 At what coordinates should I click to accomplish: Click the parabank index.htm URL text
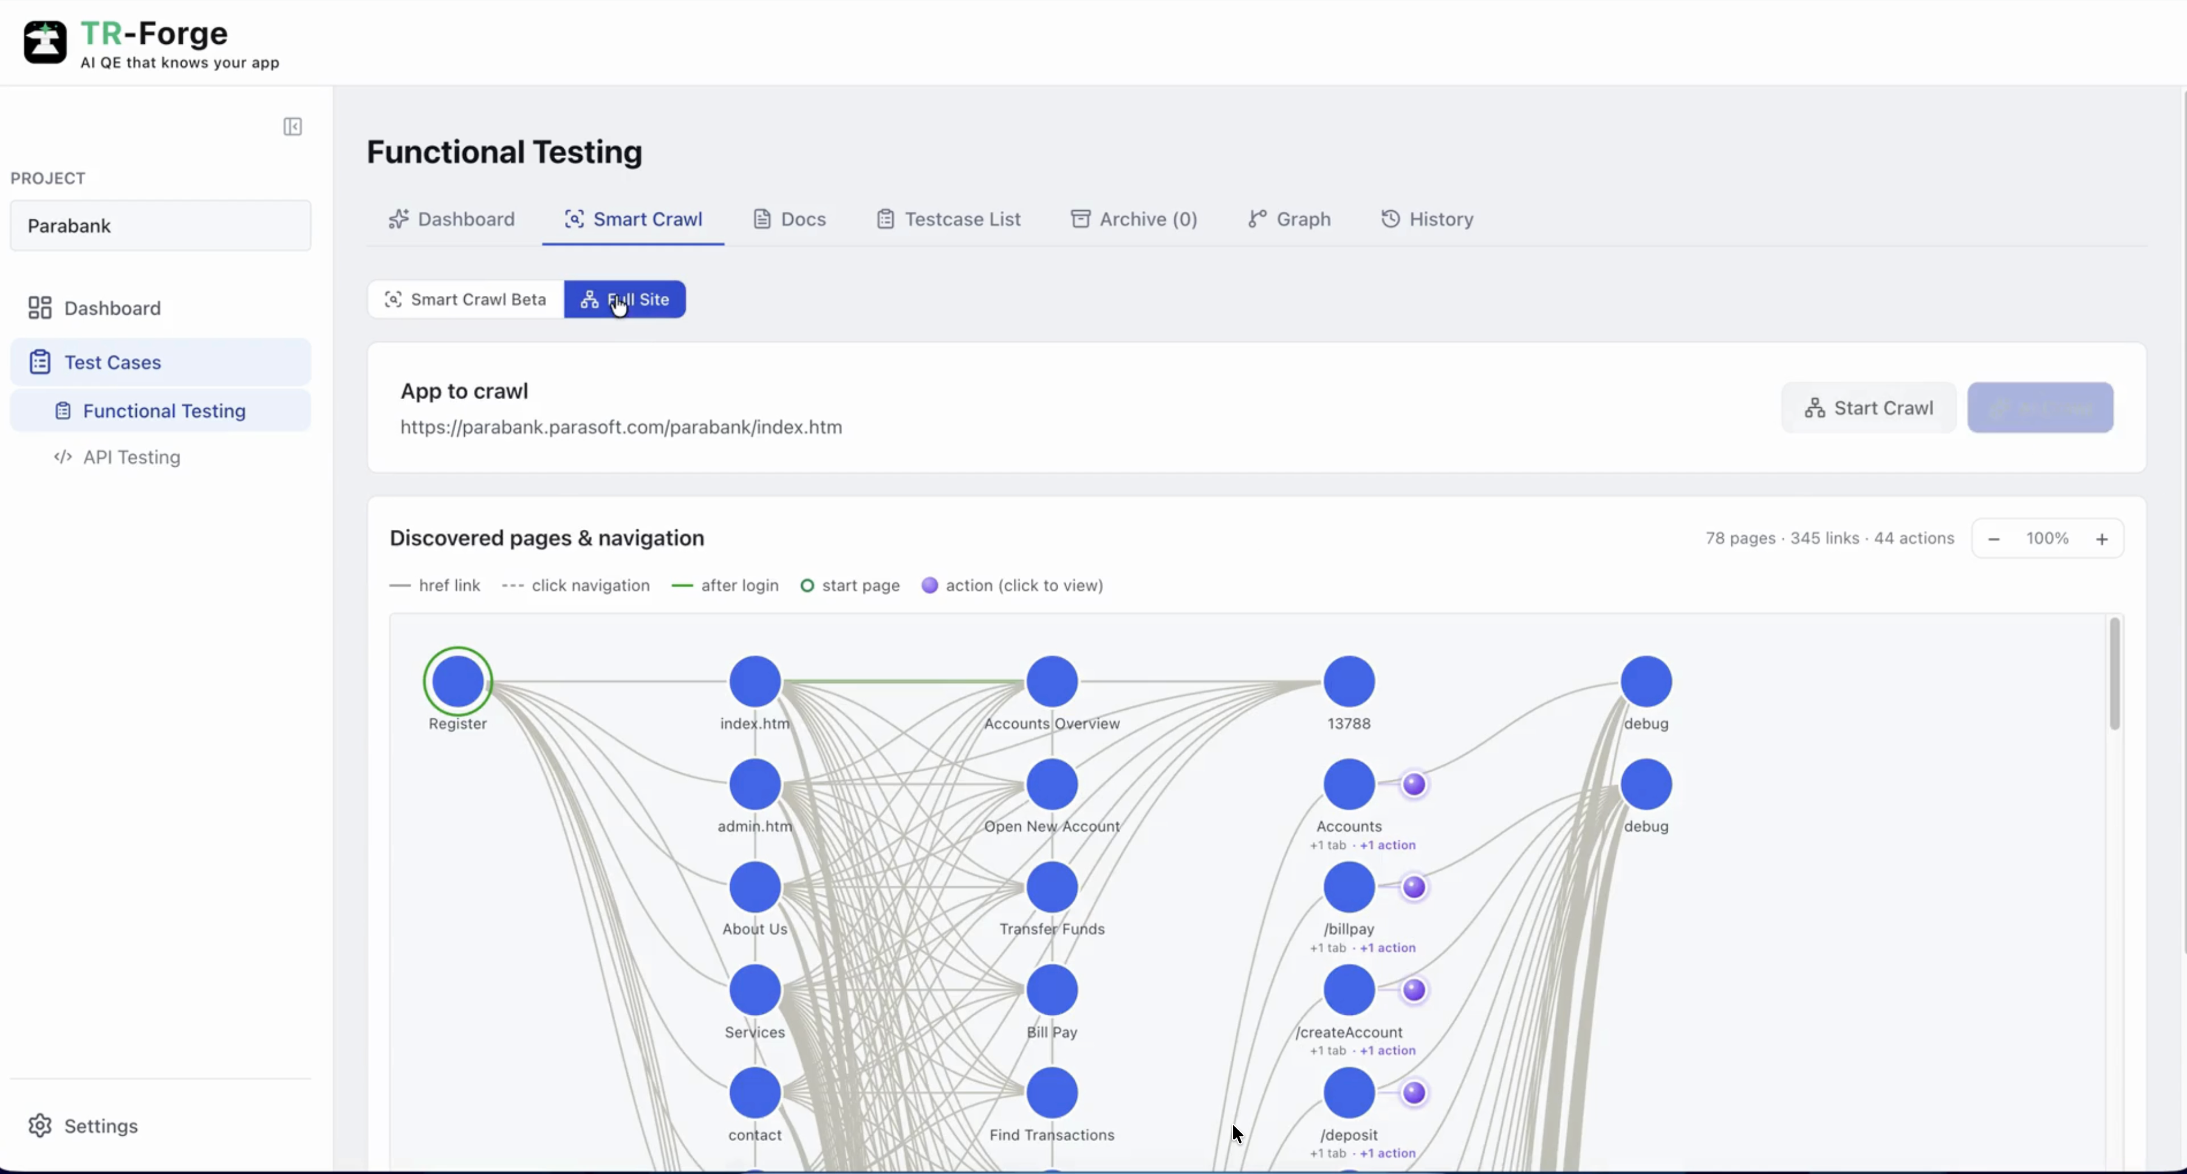[621, 427]
